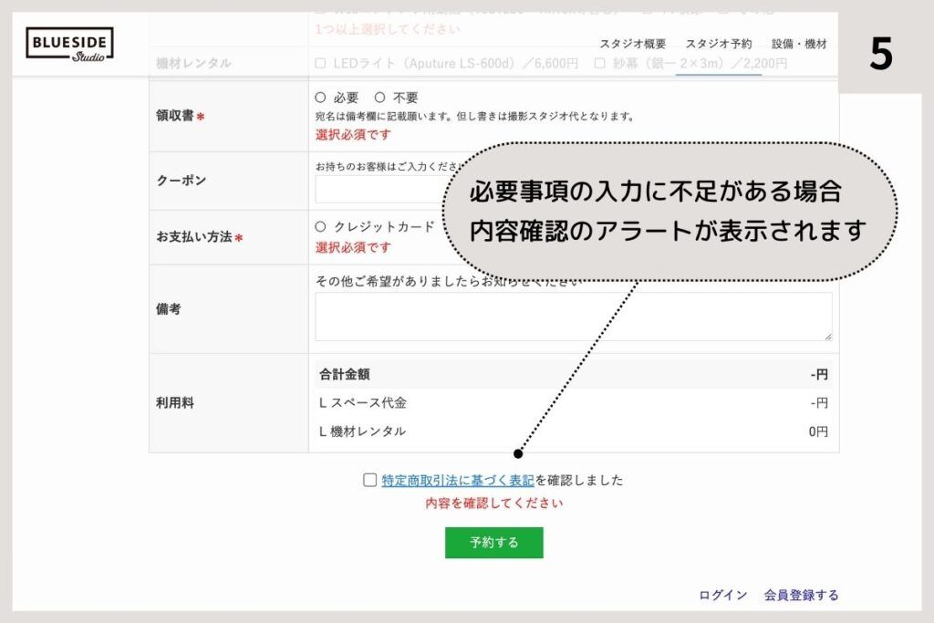934x623 pixels.
Task: Click the 備考 remarks text area
Action: click(574, 317)
